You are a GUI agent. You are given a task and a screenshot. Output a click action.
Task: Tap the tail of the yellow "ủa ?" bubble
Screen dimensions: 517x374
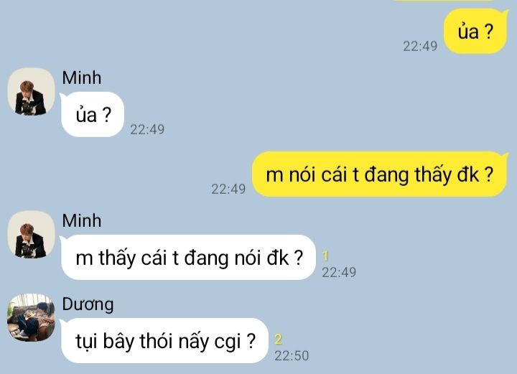[x=505, y=12]
